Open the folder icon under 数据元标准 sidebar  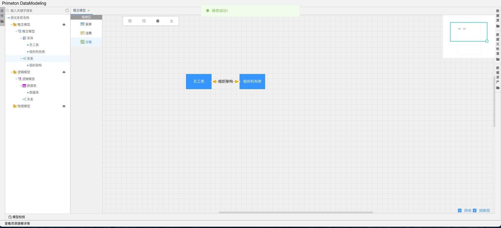(x=498, y=59)
